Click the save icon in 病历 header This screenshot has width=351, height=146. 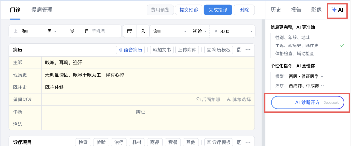[x=239, y=50]
